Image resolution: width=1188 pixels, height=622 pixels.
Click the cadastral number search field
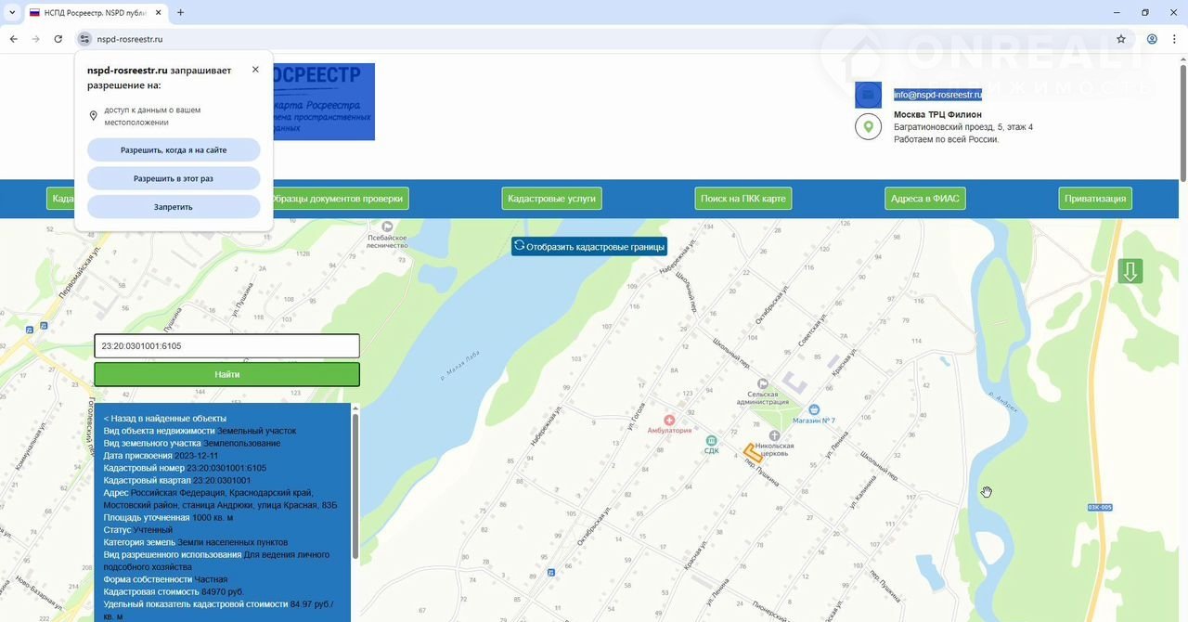[x=226, y=346]
